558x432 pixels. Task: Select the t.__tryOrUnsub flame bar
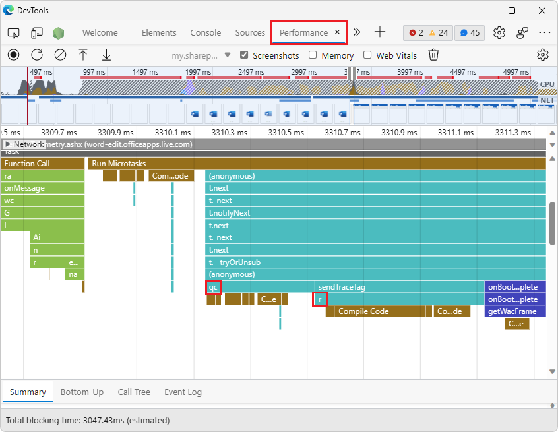375,262
